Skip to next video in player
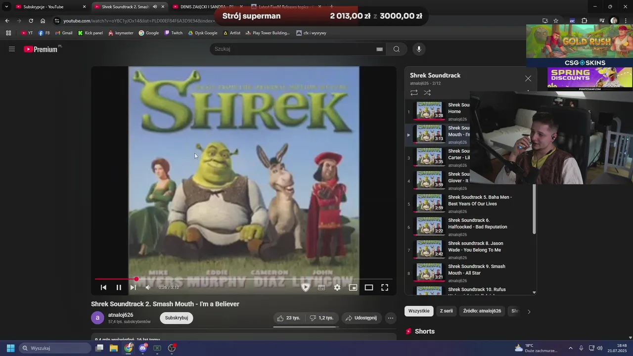Image resolution: width=633 pixels, height=356 pixels. [133, 287]
